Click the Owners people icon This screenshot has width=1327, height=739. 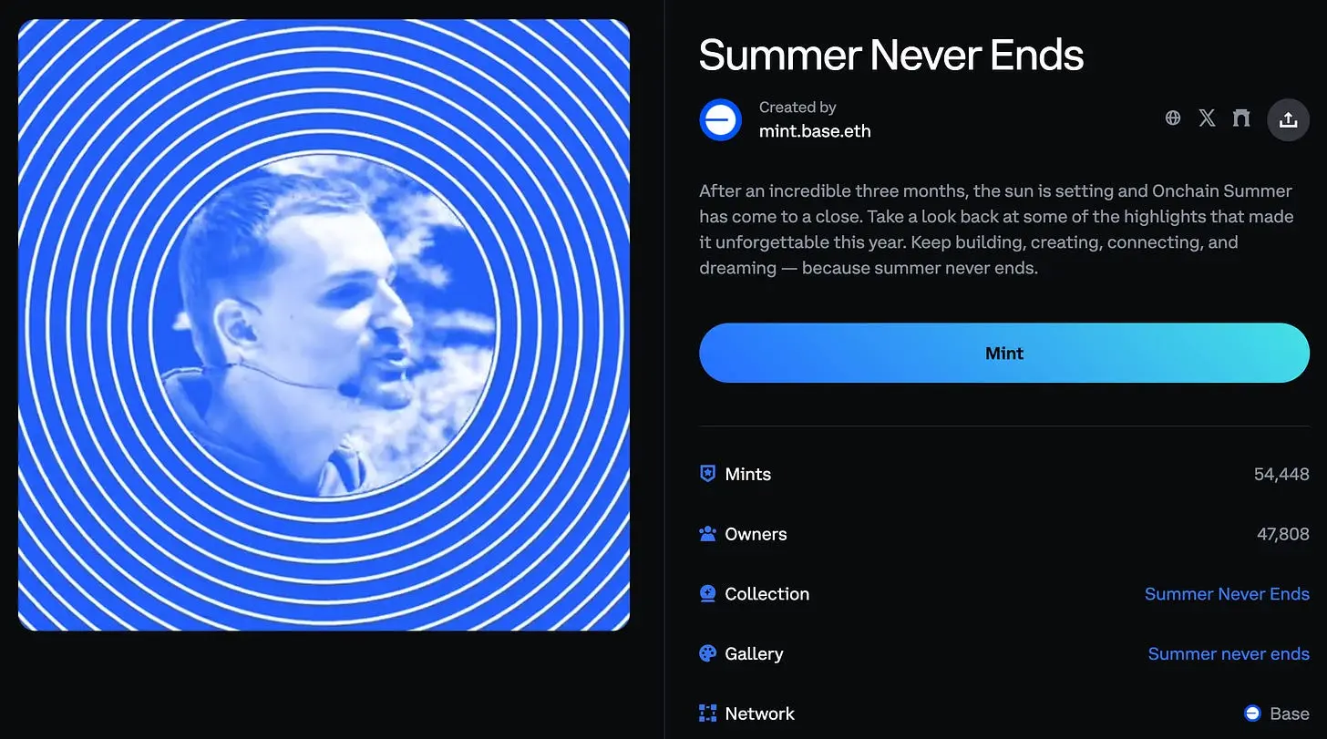(707, 534)
